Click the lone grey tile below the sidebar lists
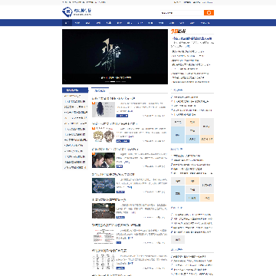Screen dimensions: 276x276 coord(178,239)
